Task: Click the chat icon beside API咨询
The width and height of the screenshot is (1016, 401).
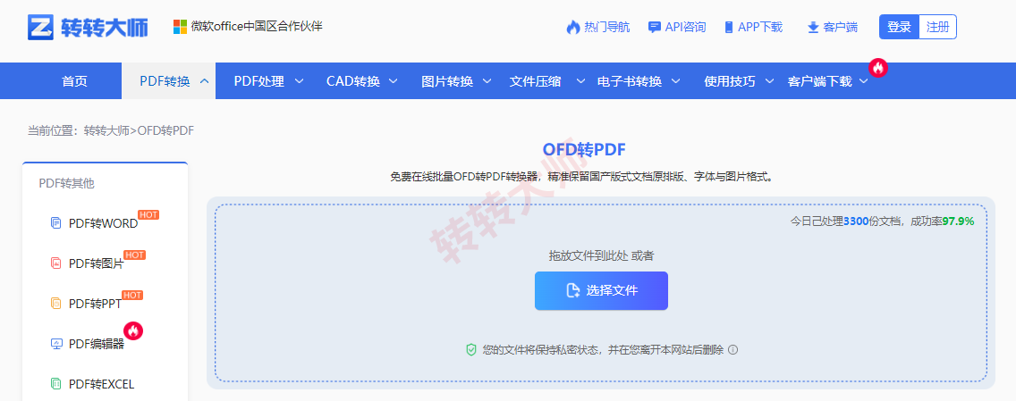Action: (655, 27)
